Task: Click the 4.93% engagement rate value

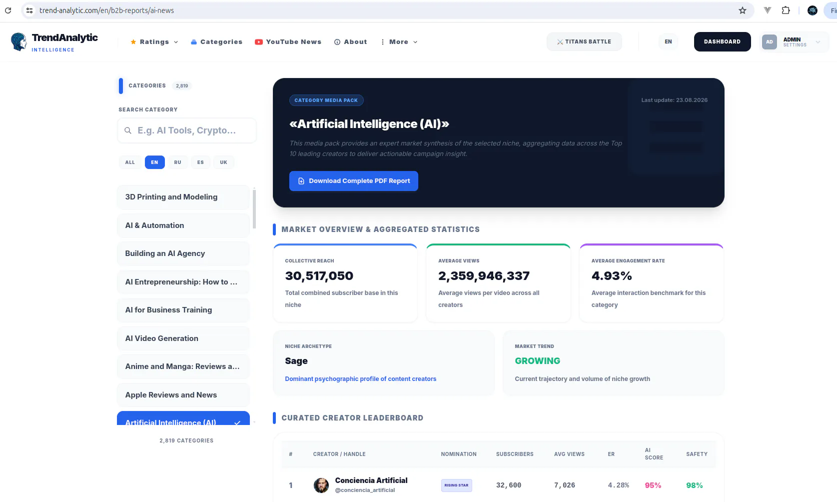Action: (612, 276)
